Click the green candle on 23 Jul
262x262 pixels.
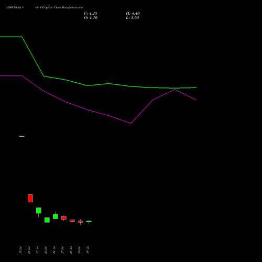tap(47, 220)
